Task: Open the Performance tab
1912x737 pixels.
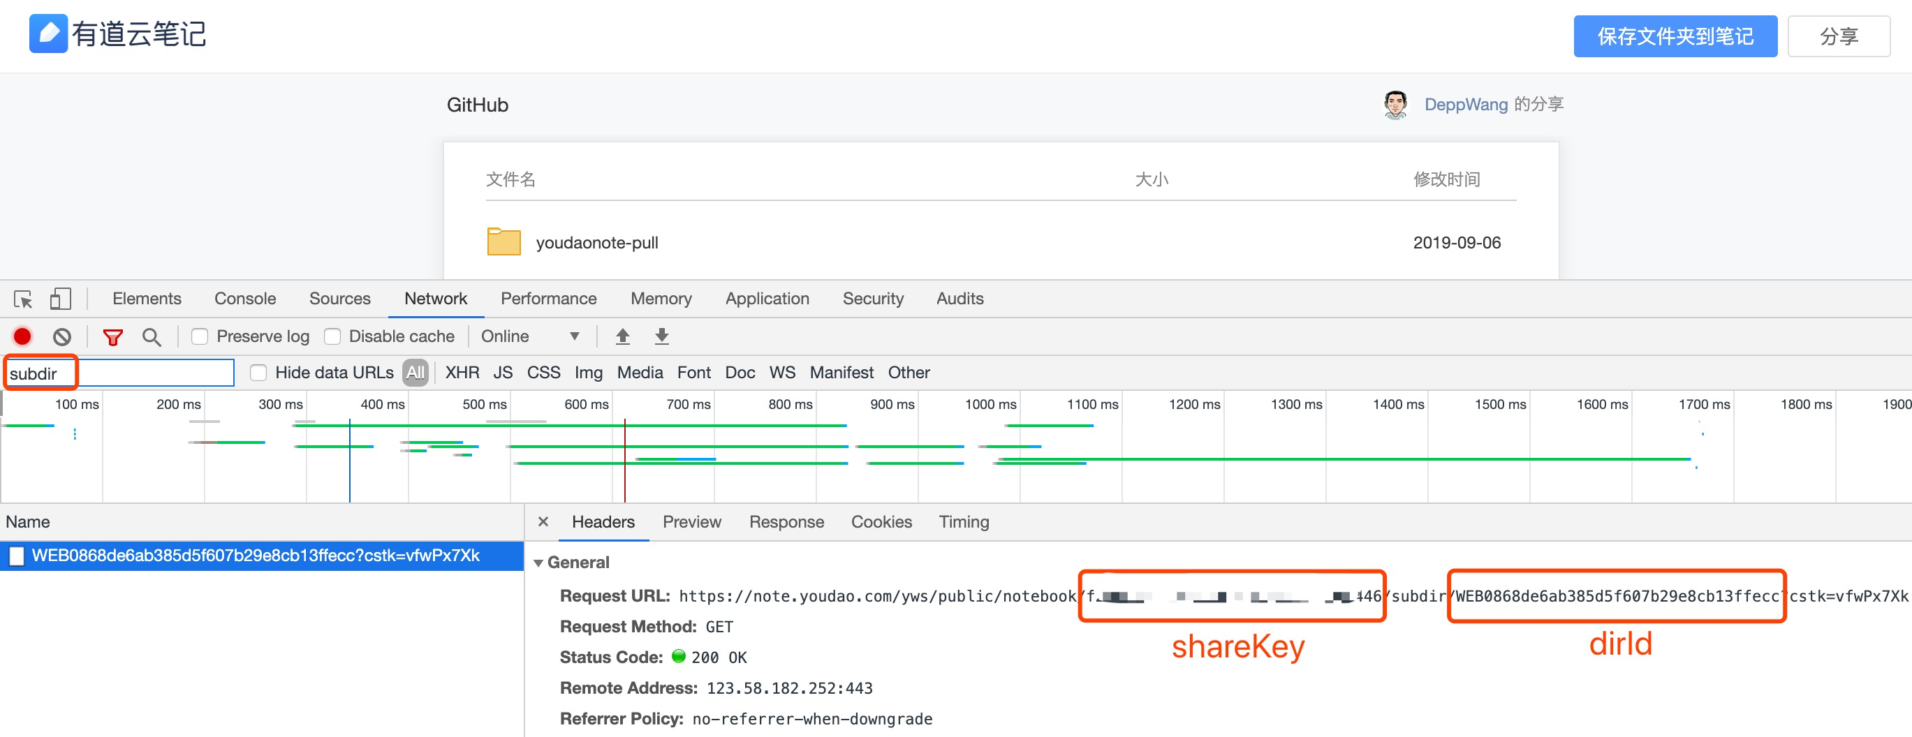Action: coord(548,299)
